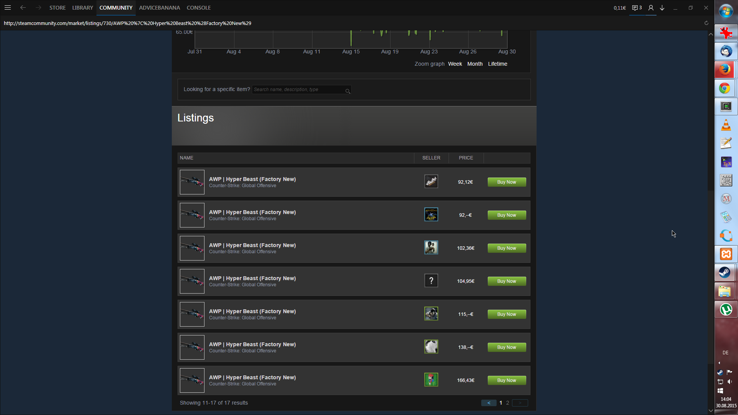Image resolution: width=738 pixels, height=415 pixels.
Task: Zoom the graph to Lifetime
Action: [497, 64]
